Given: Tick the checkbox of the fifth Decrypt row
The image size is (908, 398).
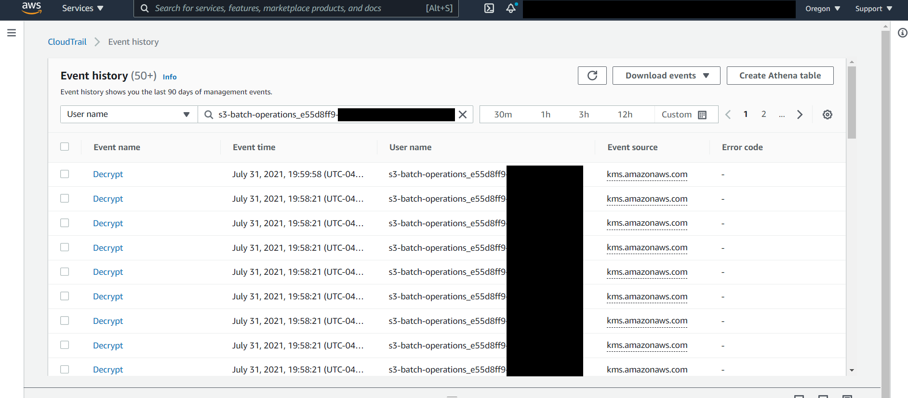Looking at the screenshot, I should [x=65, y=271].
